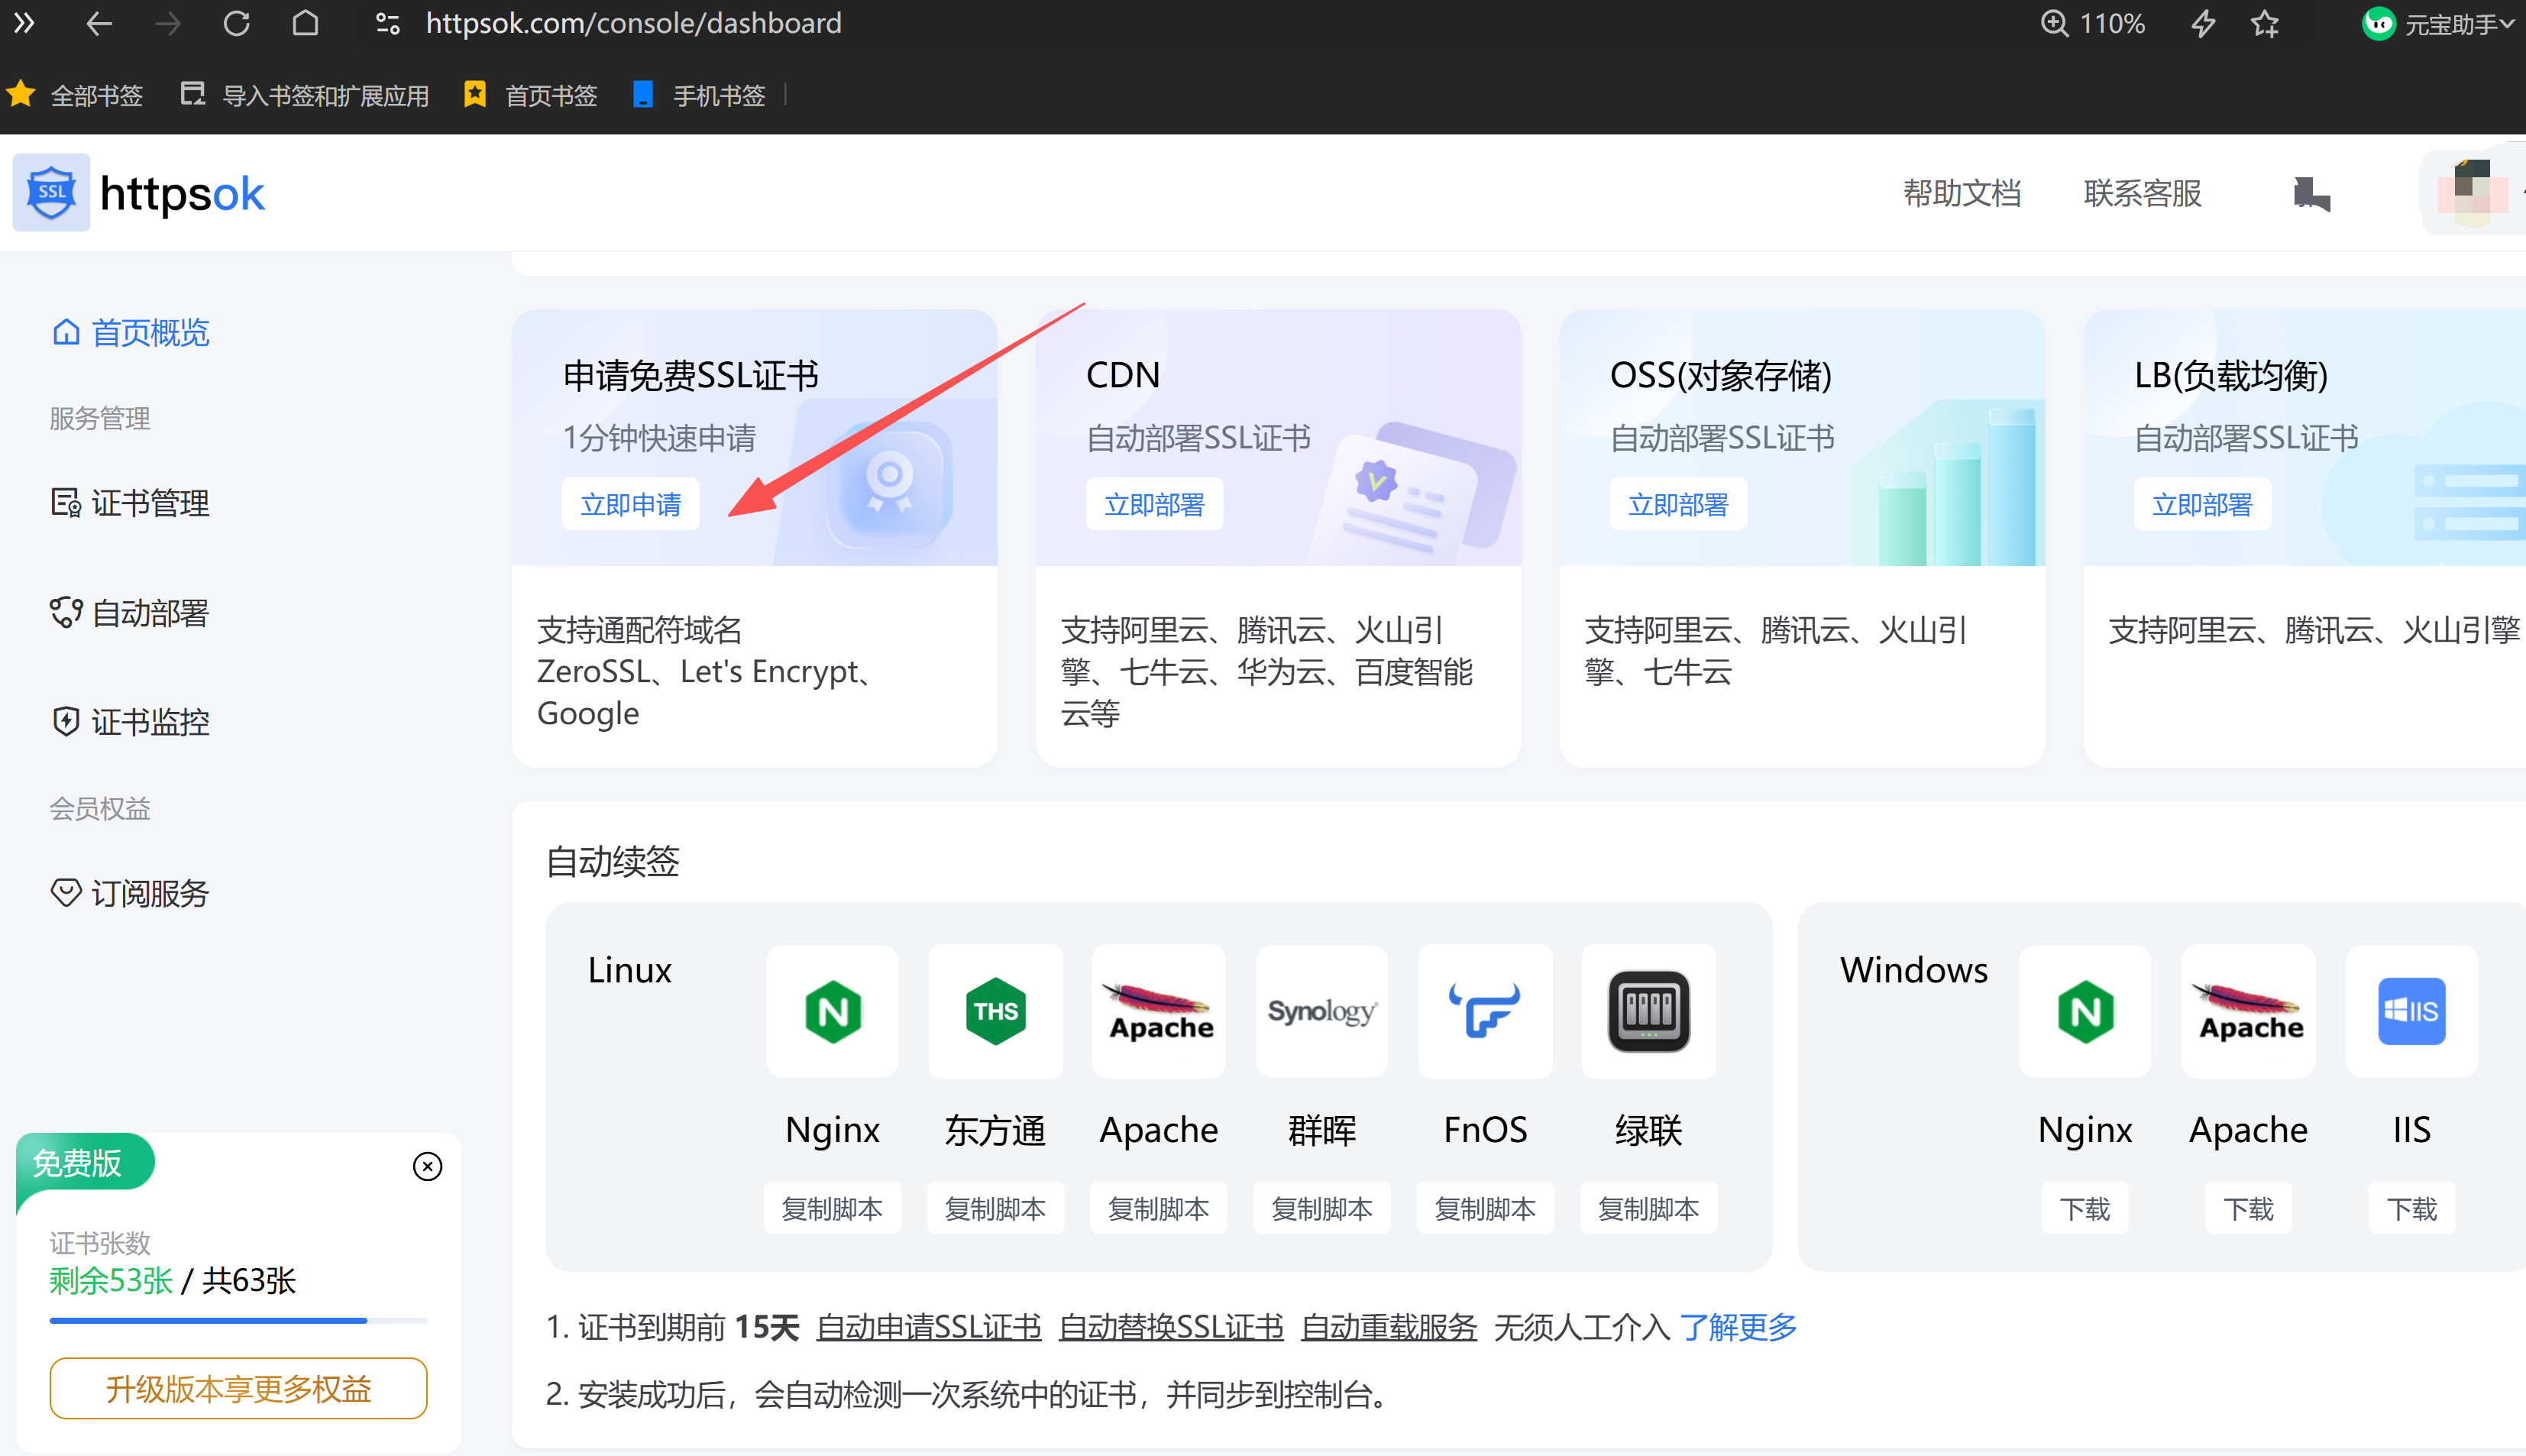Open the user avatar menu
The width and height of the screenshot is (2526, 1456).
(x=2472, y=193)
